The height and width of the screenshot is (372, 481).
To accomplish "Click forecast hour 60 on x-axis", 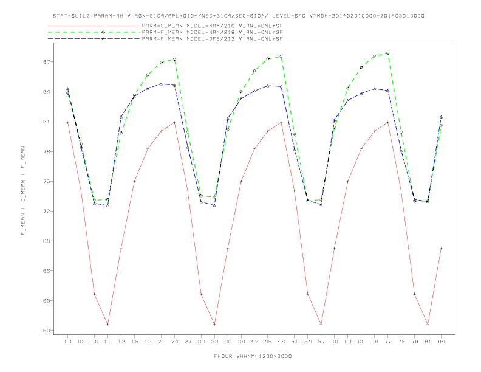I will tap(335, 342).
